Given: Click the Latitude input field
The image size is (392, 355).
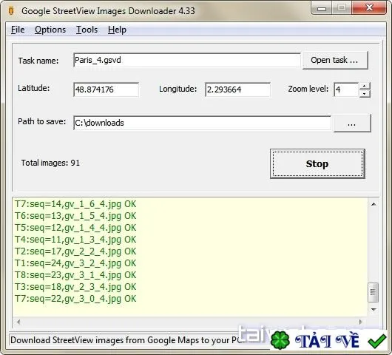Looking at the screenshot, I should pyautogui.click(x=106, y=89).
